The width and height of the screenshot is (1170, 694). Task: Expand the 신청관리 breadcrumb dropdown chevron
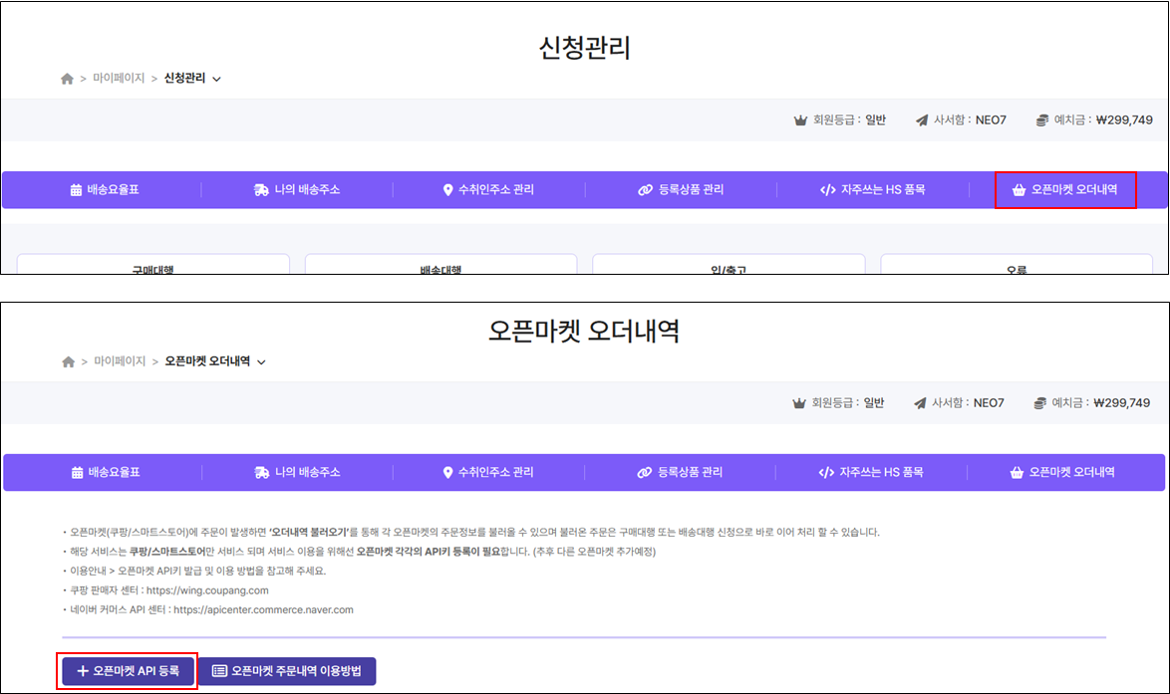216,79
